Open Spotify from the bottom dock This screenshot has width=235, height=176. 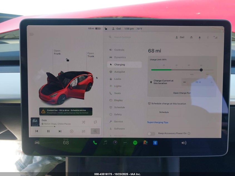135,143
